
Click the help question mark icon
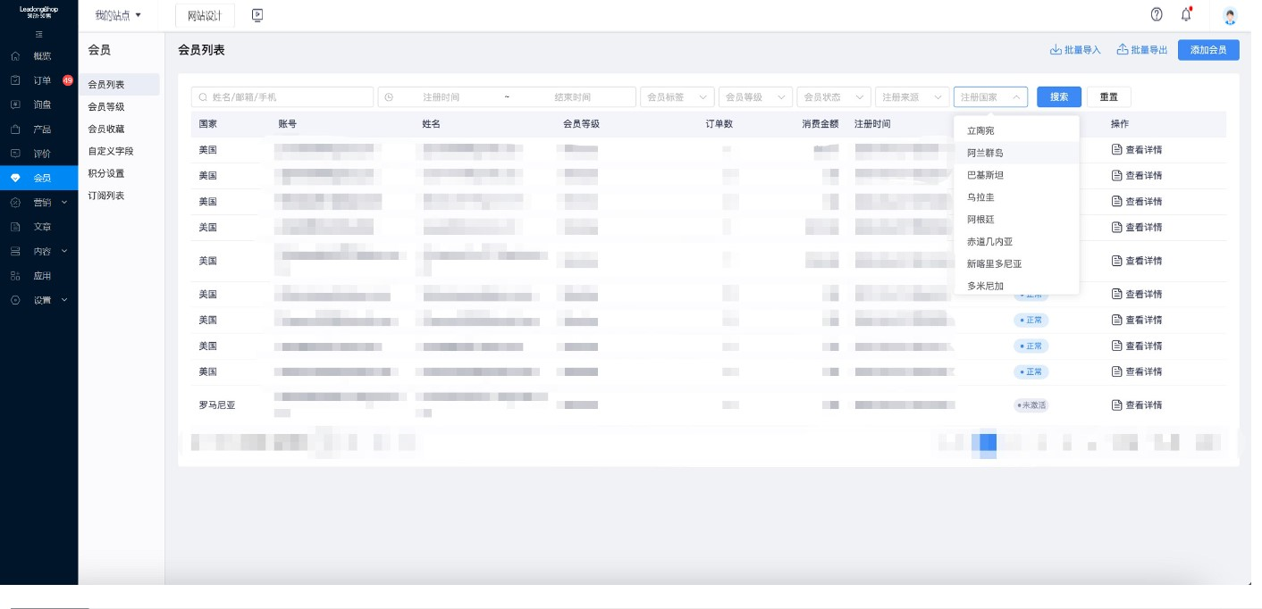(x=1157, y=14)
